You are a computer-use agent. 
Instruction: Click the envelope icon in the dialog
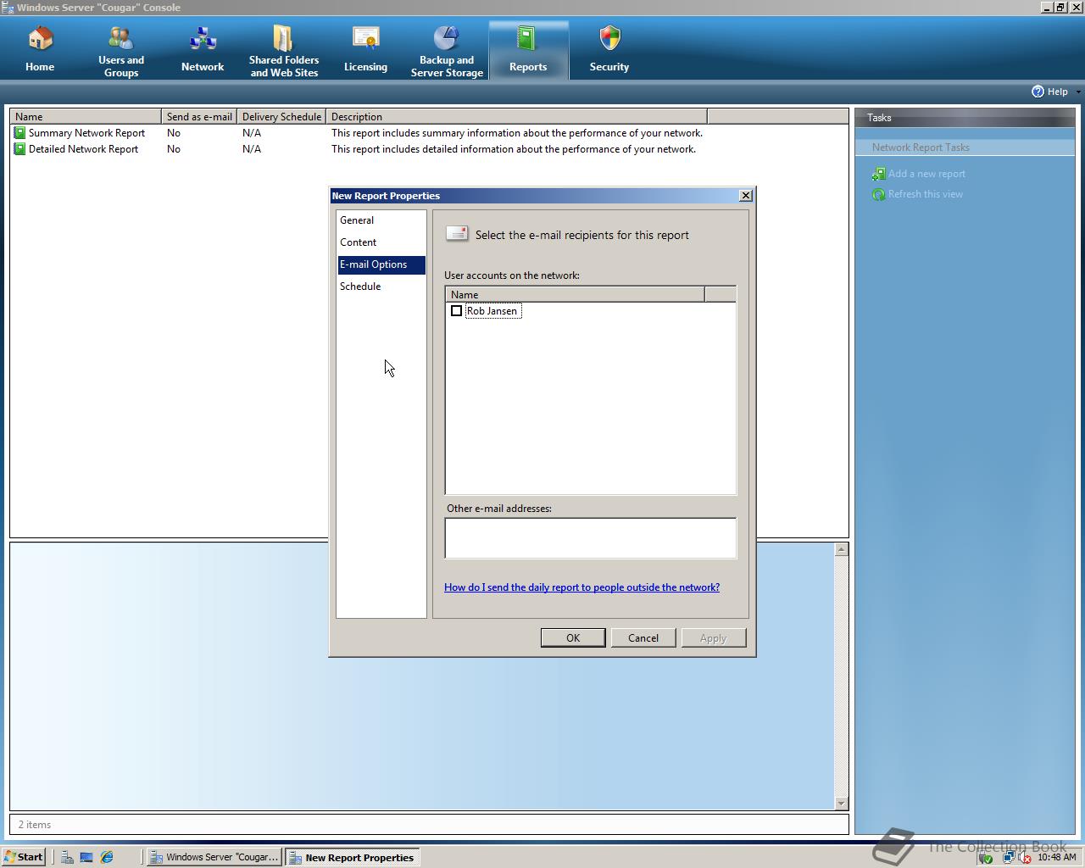tap(457, 234)
